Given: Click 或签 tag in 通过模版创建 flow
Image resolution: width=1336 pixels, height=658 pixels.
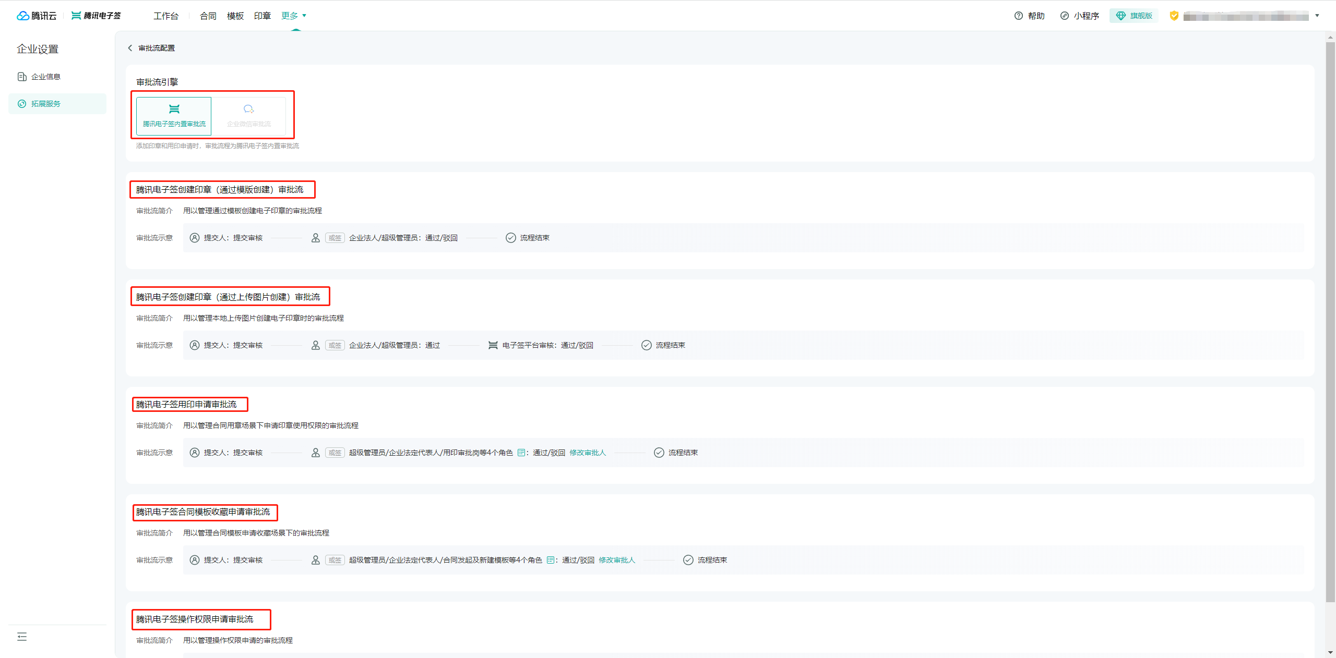Looking at the screenshot, I should (335, 238).
